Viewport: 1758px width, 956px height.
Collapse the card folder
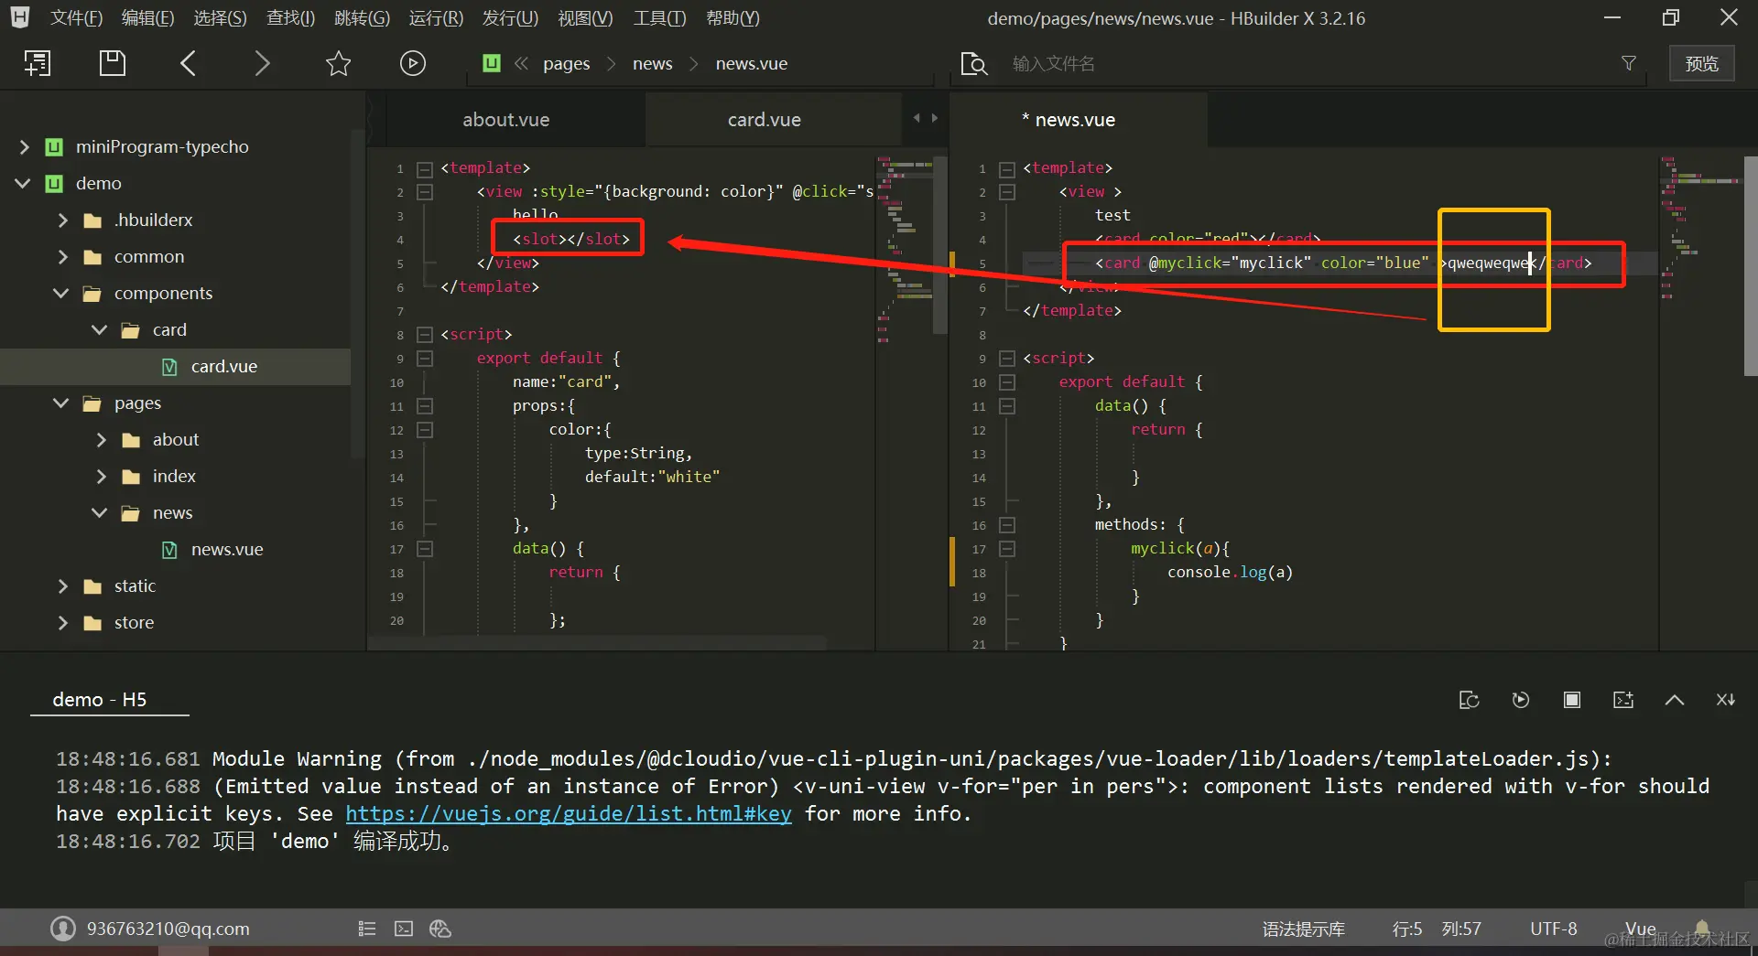[x=100, y=330]
